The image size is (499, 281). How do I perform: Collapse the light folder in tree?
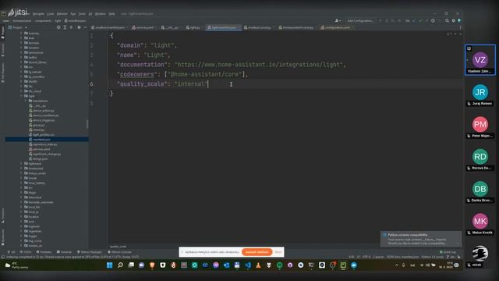click(x=22, y=96)
